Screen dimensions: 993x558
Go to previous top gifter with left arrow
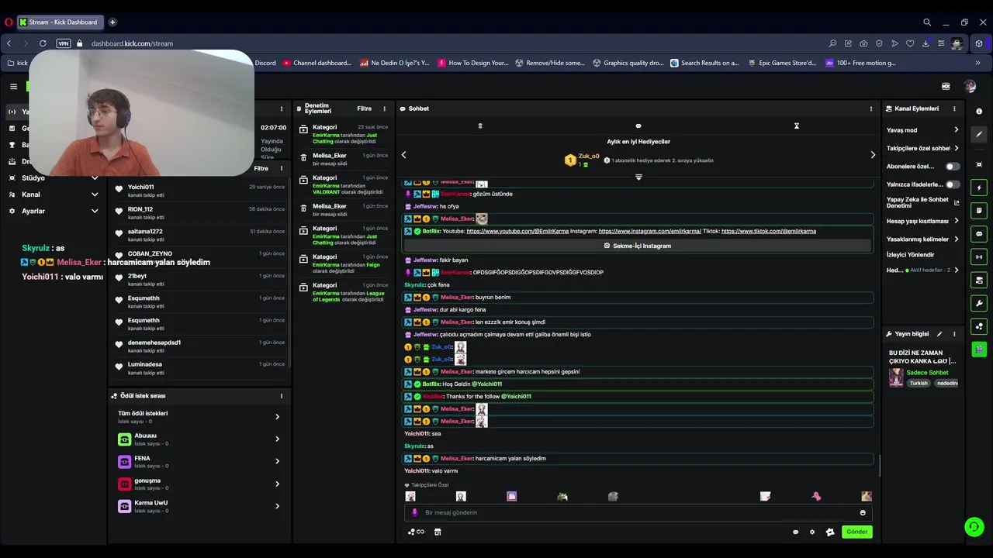403,155
